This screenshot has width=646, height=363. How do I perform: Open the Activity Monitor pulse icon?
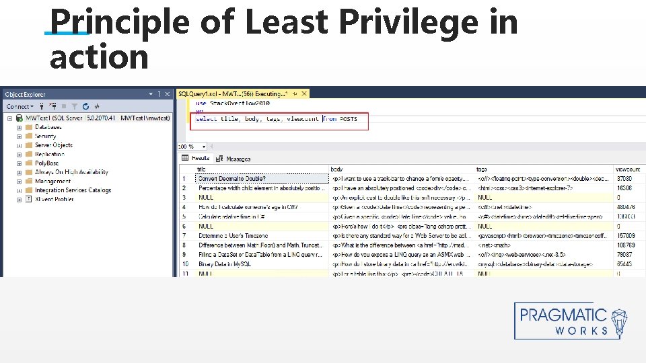[97, 106]
